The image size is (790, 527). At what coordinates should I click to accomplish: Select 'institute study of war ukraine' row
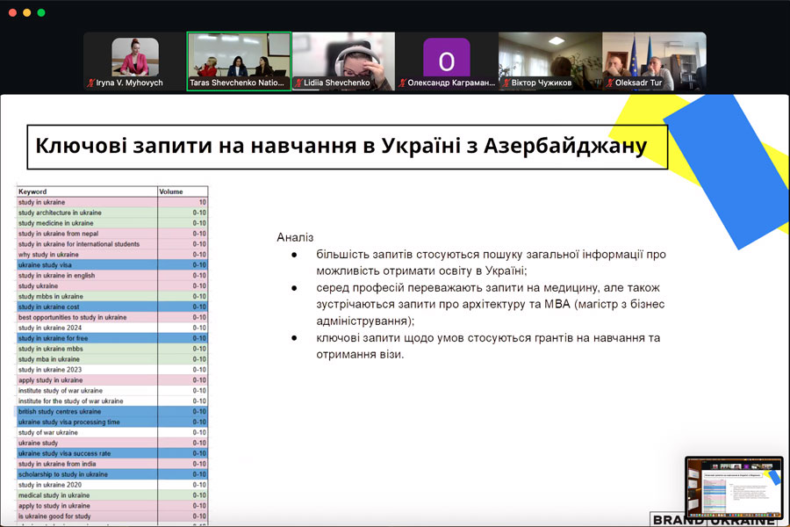(x=111, y=390)
